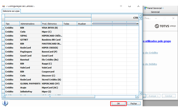Select the Rappi (C) cell

tap(52, 64)
